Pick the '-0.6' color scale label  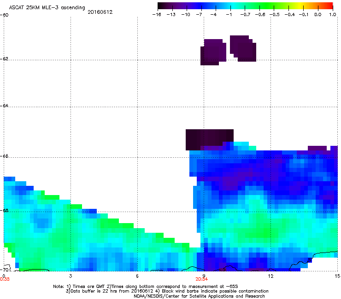(260, 15)
